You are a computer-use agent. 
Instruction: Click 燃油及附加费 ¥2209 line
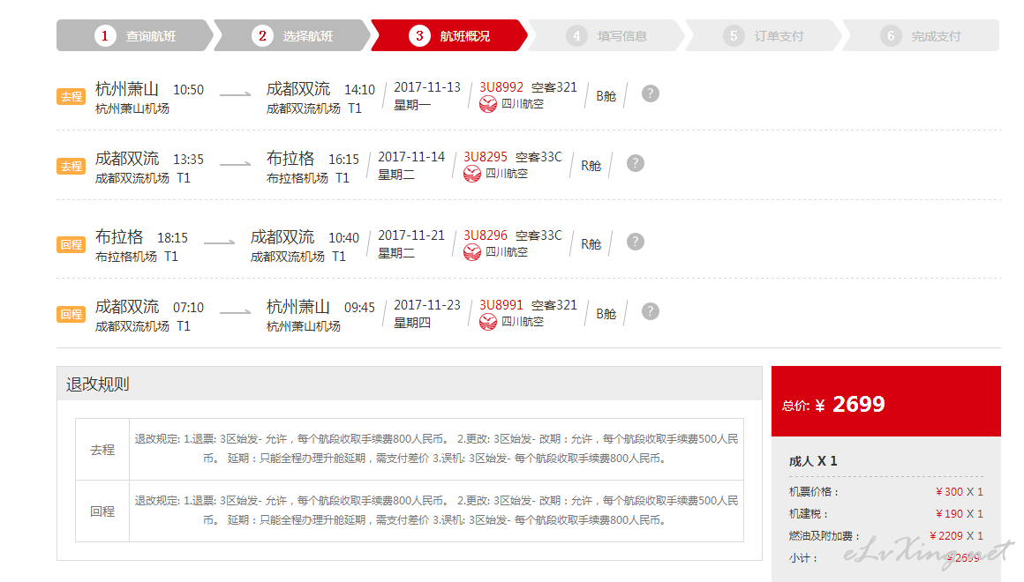click(x=885, y=536)
